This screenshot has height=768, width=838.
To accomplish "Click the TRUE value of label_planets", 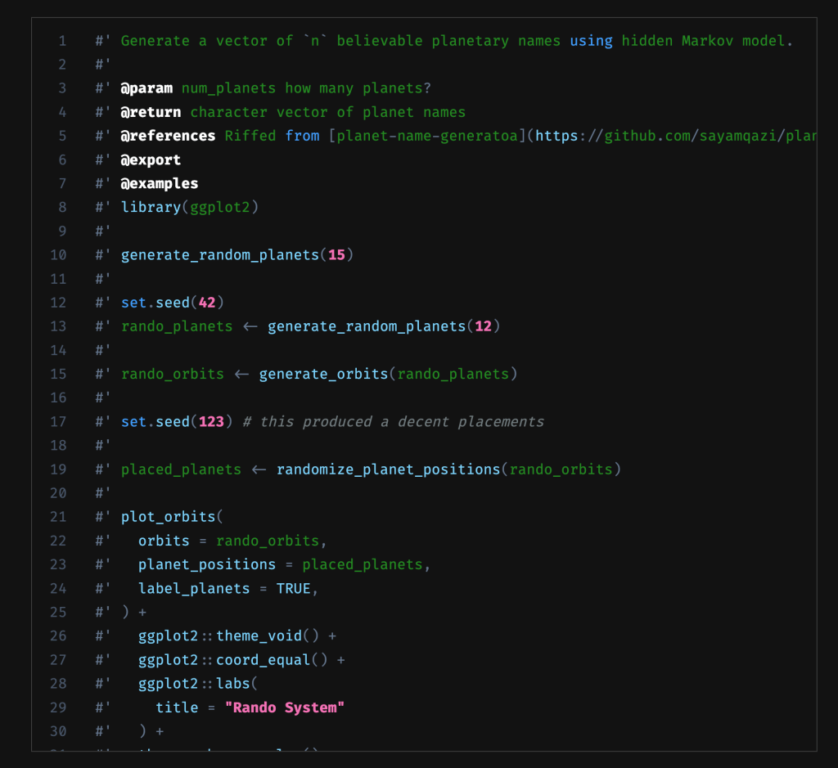I will pos(293,588).
